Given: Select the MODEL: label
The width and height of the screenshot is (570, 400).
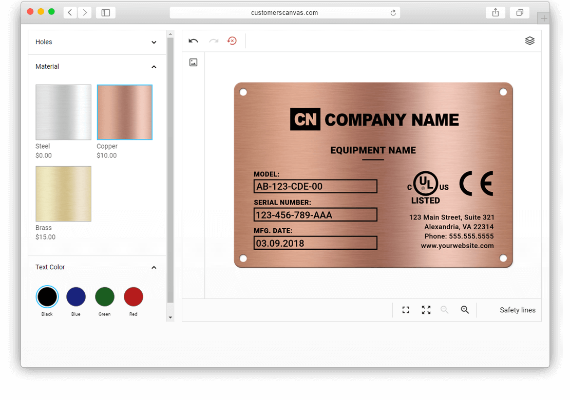Looking at the screenshot, I should point(267,174).
